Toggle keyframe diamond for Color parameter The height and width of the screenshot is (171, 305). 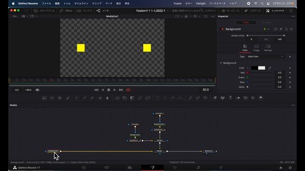coord(290,68)
